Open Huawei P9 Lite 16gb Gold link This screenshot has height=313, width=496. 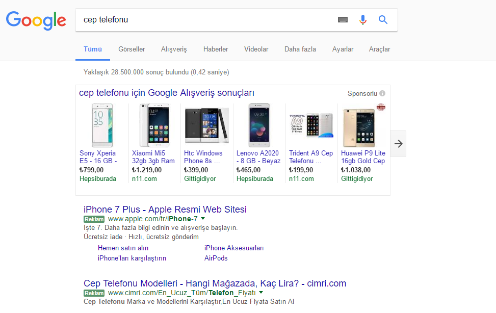pyautogui.click(x=363, y=157)
